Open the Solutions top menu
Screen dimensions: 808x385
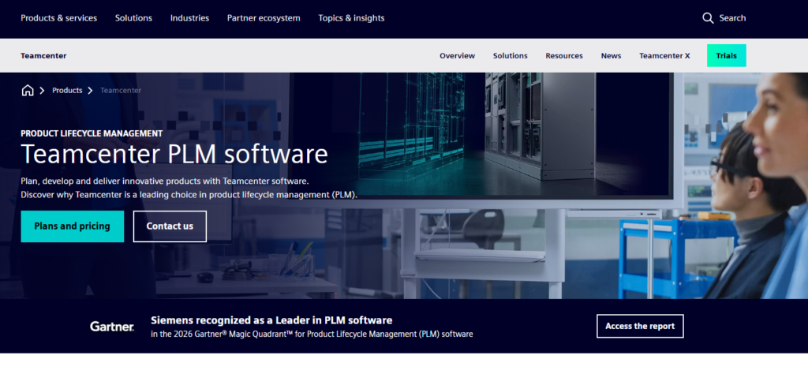pos(133,18)
